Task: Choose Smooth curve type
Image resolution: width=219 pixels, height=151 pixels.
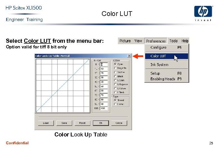Action: [115, 100]
